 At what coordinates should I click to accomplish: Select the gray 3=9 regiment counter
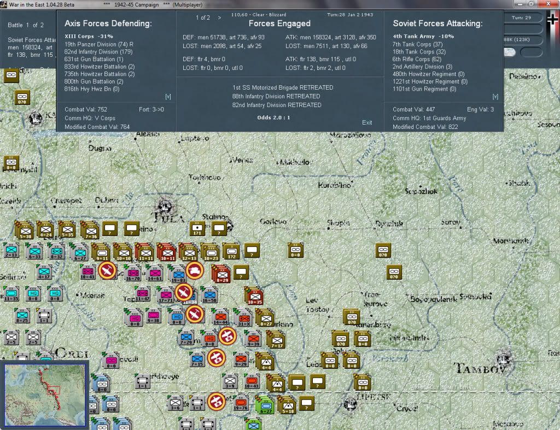click(230, 381)
